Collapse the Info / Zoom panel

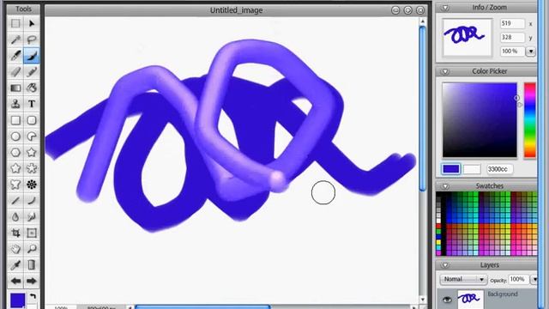pyautogui.click(x=445, y=8)
